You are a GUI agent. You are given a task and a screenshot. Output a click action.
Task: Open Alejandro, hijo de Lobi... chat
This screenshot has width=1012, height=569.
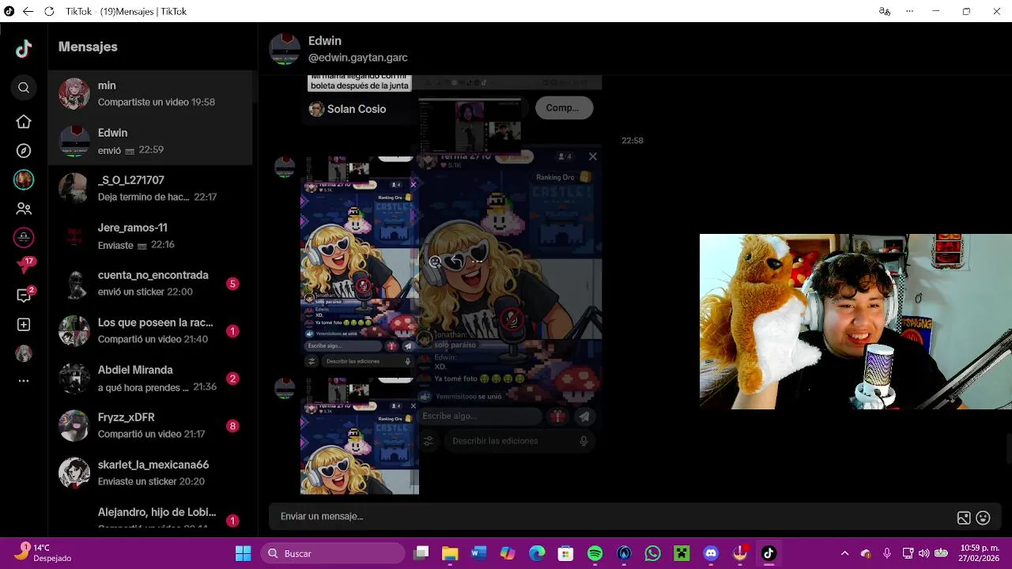(x=150, y=516)
